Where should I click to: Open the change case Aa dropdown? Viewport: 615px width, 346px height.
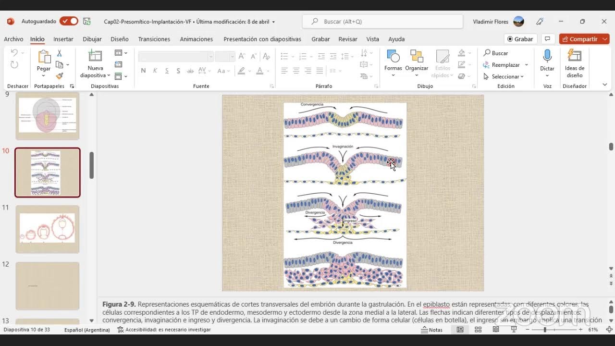coord(223,71)
